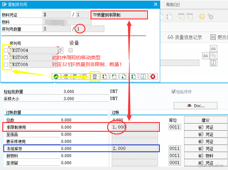Viewport: 228px width, 170px height.
Task: Click empty 要采样使用 posting quantity field
Action: [x=135, y=141]
